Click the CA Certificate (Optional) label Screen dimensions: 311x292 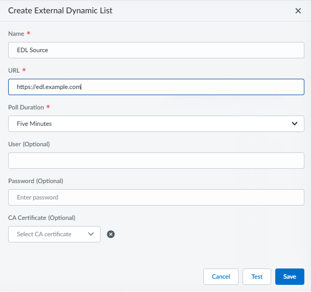42,218
